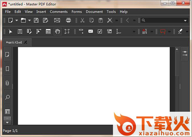Select the arrow selection tool
Image resolution: width=192 pixels, height=137 pixels.
[x=11, y=31]
